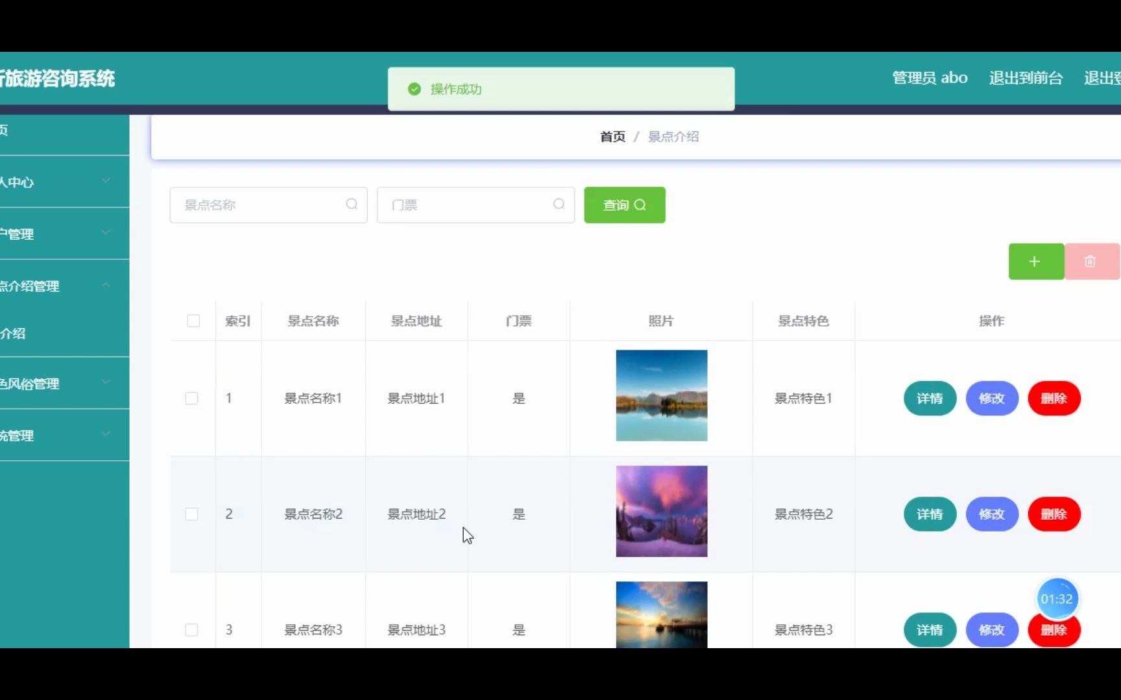1121x700 pixels.
Task: Expand the 统管理 sidebar menu
Action: pyautogui.click(x=64, y=435)
